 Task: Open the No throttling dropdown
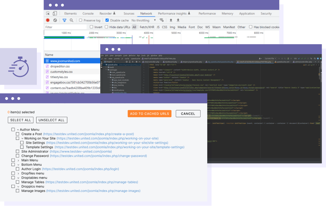pyautogui.click(x=141, y=20)
